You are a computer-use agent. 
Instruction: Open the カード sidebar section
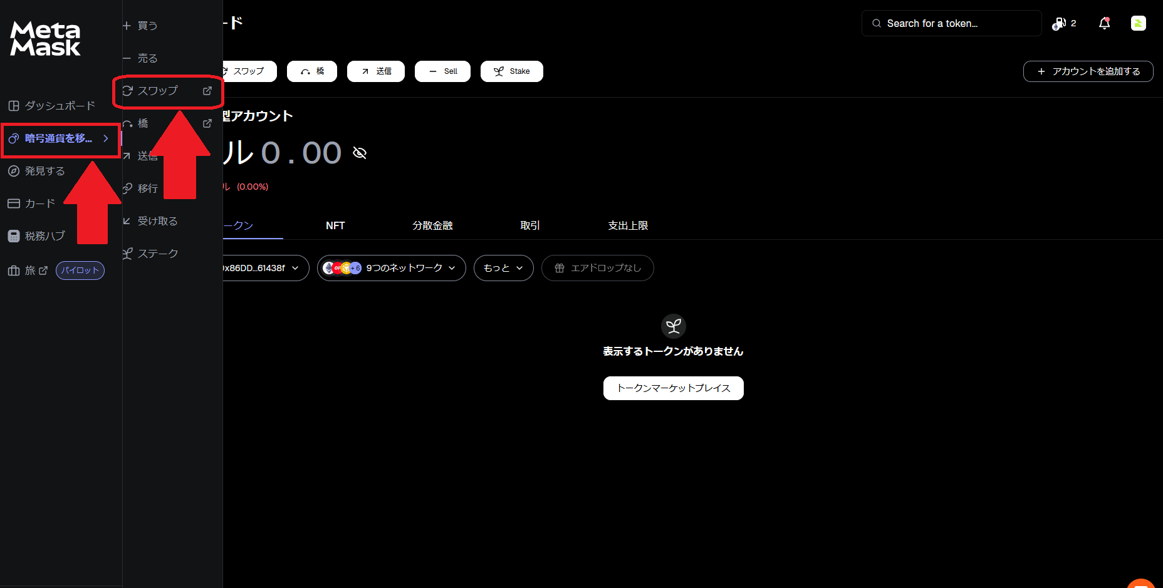(39, 203)
